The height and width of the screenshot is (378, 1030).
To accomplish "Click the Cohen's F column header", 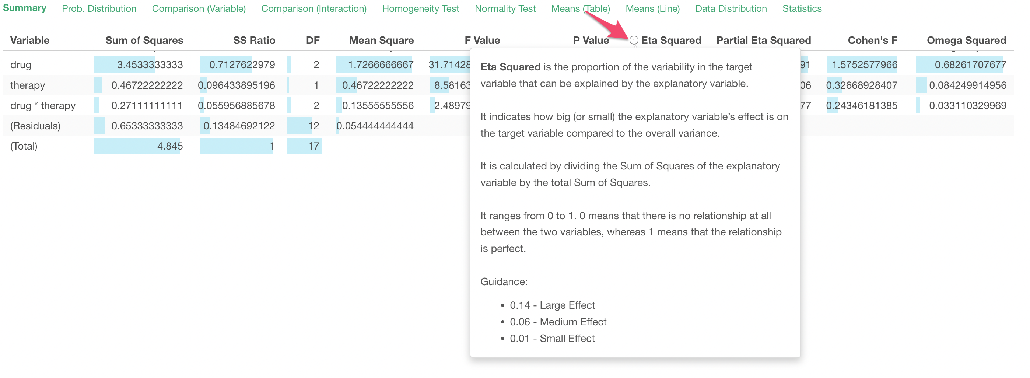I will coord(872,41).
